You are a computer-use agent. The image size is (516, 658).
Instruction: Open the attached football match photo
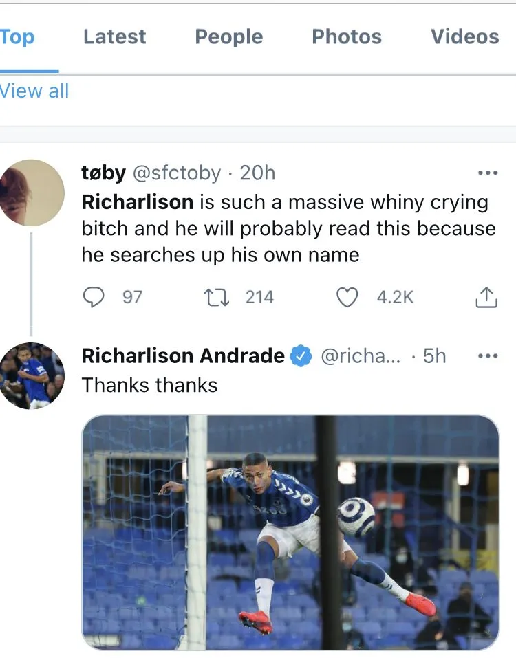(290, 531)
